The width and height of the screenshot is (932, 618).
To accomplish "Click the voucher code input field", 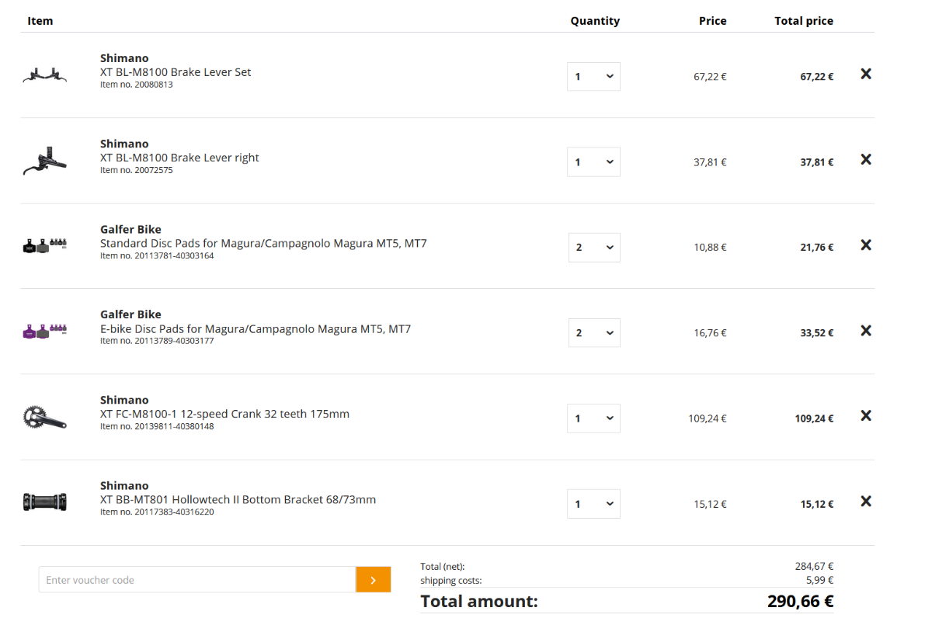I will (x=197, y=580).
